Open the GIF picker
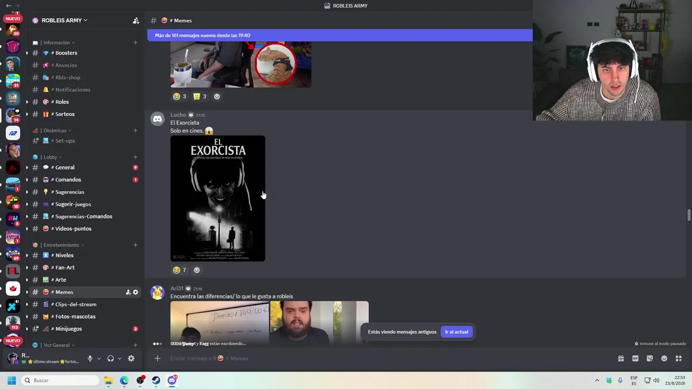This screenshot has height=389, width=692. click(x=635, y=358)
